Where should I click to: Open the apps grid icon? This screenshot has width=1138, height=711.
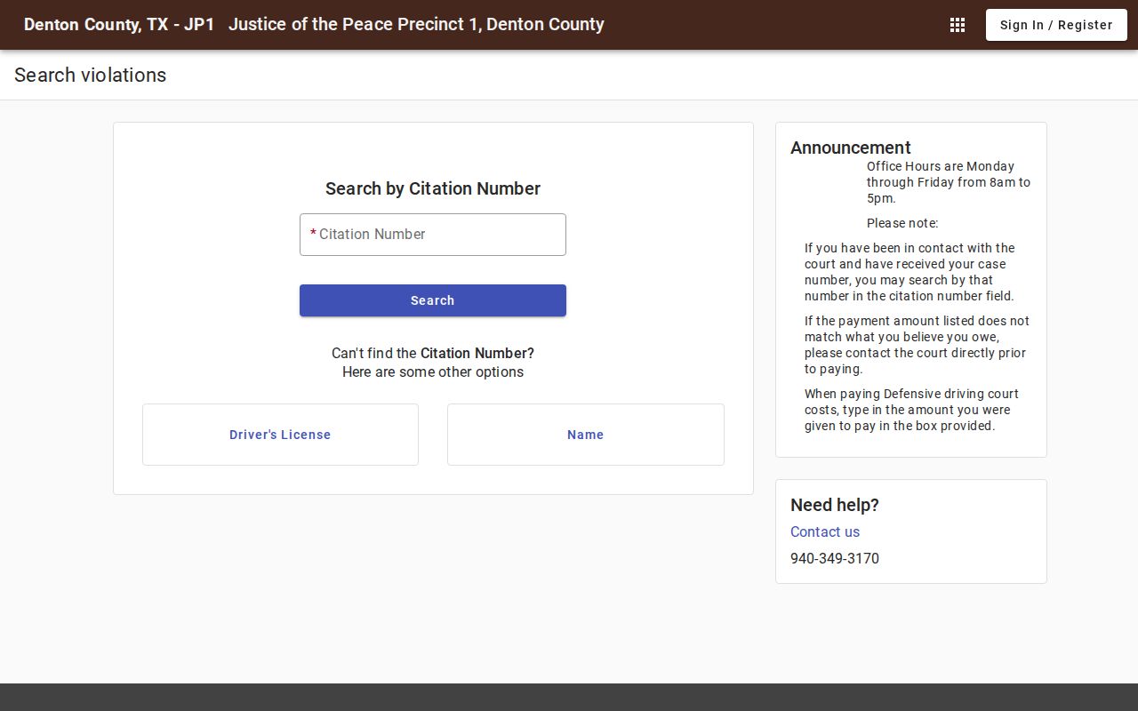[958, 25]
